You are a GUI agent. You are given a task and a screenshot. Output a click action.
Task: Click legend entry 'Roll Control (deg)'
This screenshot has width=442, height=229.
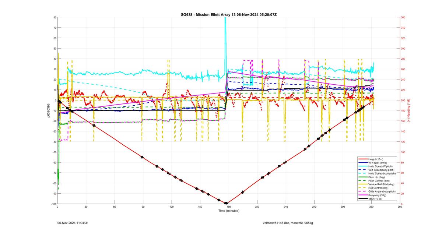379,188
